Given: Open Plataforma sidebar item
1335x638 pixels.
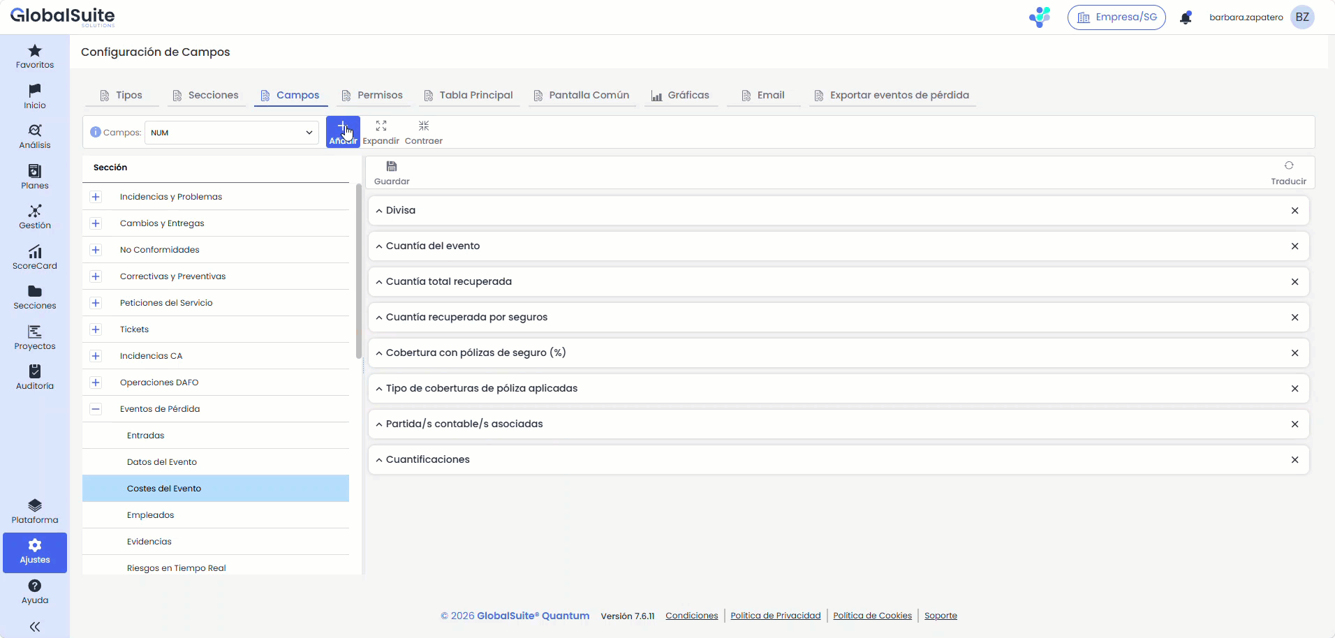Looking at the screenshot, I should pyautogui.click(x=35, y=512).
